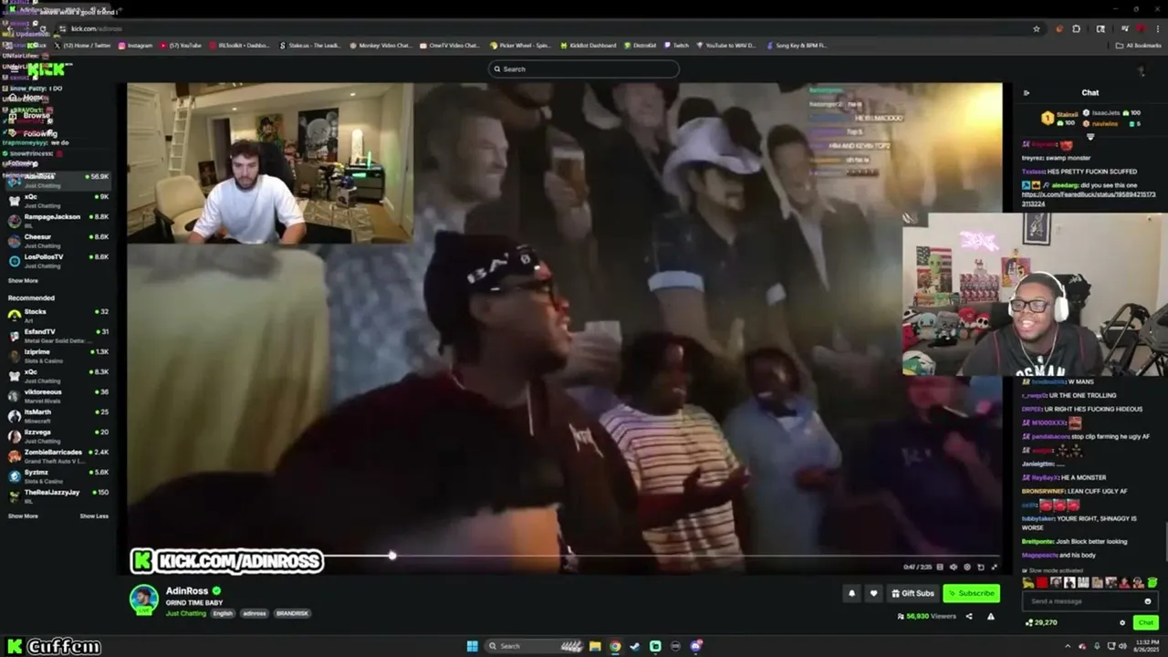This screenshot has width=1168, height=657.
Task: Open the All Bookmarks folder
Action: pos(1140,46)
